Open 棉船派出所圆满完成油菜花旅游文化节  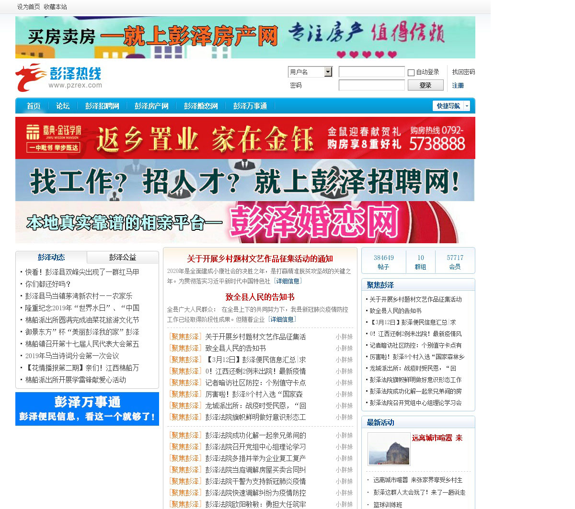tap(82, 320)
